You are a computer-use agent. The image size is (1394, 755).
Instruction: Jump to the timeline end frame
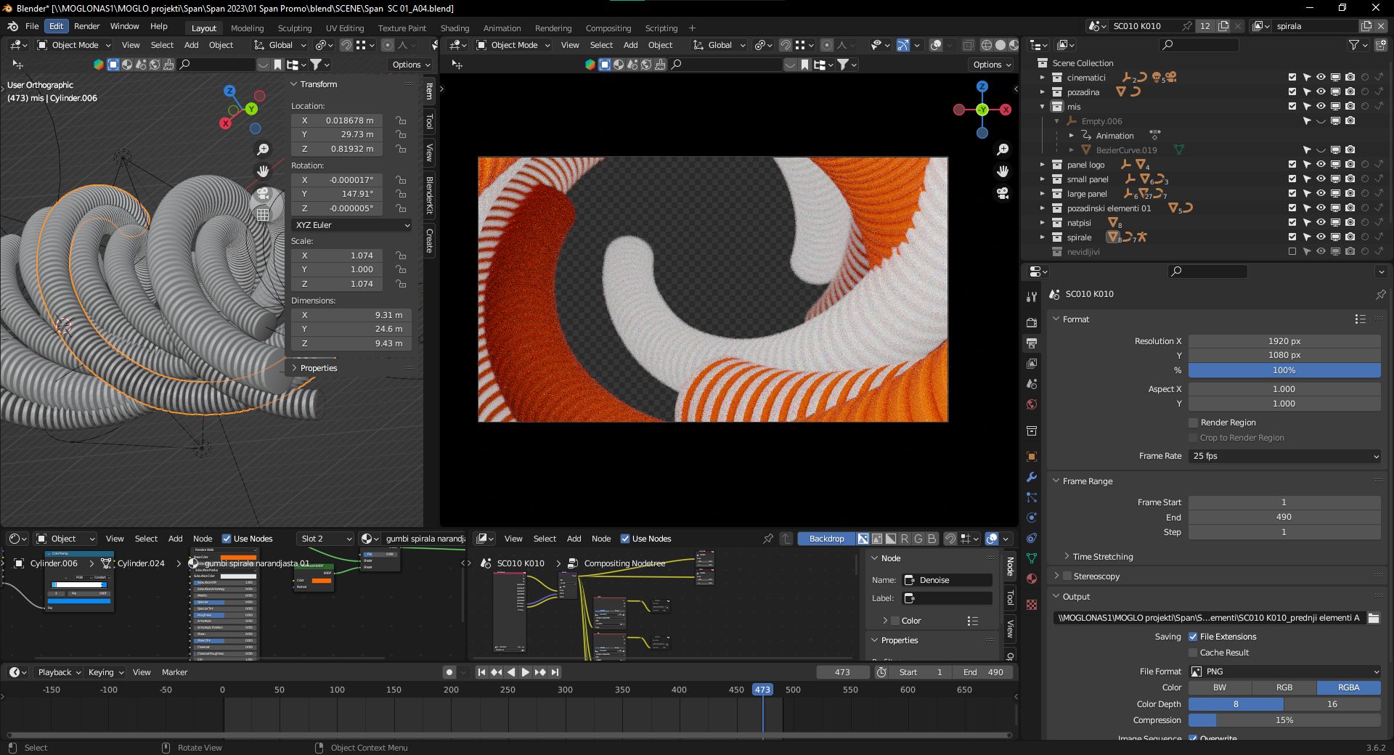click(x=555, y=672)
